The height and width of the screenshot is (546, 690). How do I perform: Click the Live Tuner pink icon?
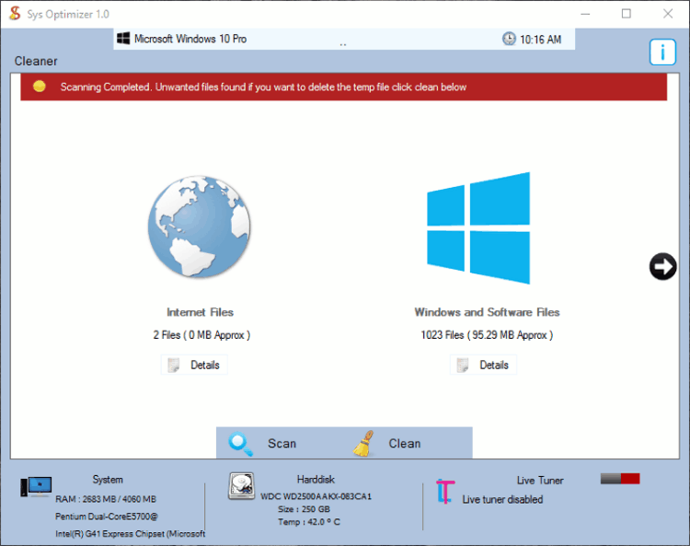[x=445, y=492]
